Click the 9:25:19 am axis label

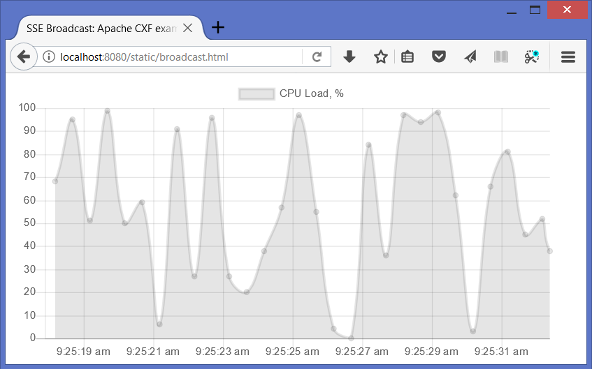83,352
